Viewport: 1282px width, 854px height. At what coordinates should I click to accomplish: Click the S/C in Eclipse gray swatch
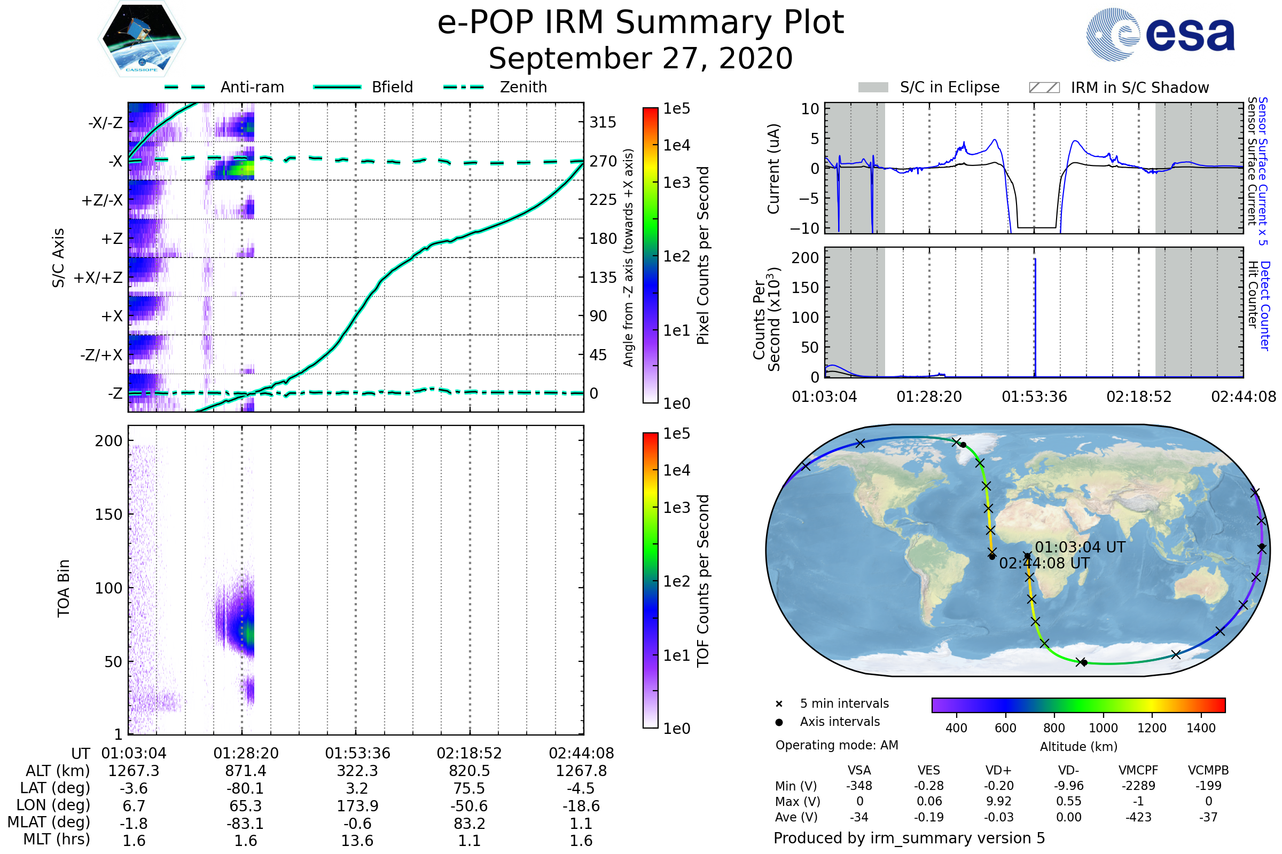tap(873, 88)
